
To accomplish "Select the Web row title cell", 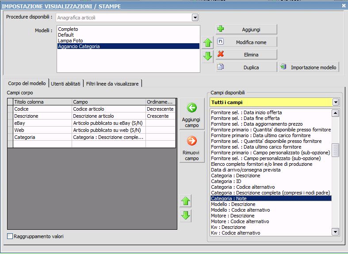I will point(42,130).
